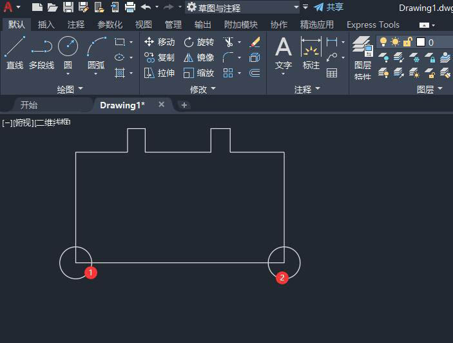This screenshot has width=453, height=343.
Task: Click the Save icon in quick access toolbar
Action: (68, 7)
